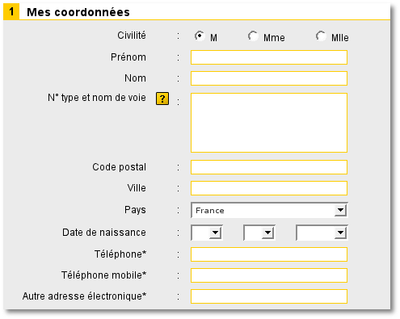Open the yellow question mark help icon

[x=162, y=99]
